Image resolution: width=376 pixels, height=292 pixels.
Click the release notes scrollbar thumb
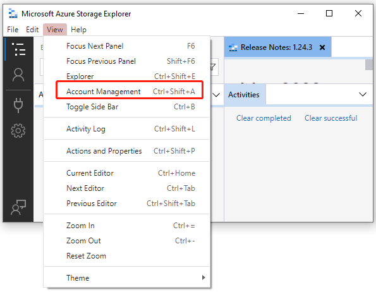(369, 64)
